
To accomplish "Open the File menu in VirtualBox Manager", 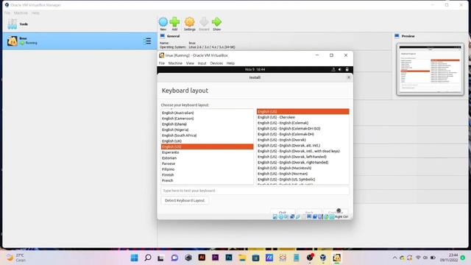I will [x=7, y=13].
